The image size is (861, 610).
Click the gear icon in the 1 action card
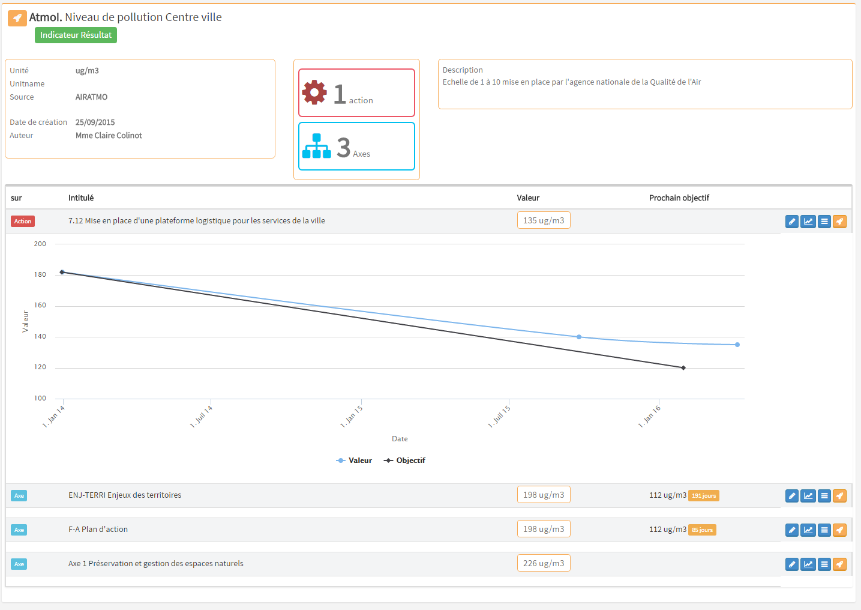(x=314, y=93)
